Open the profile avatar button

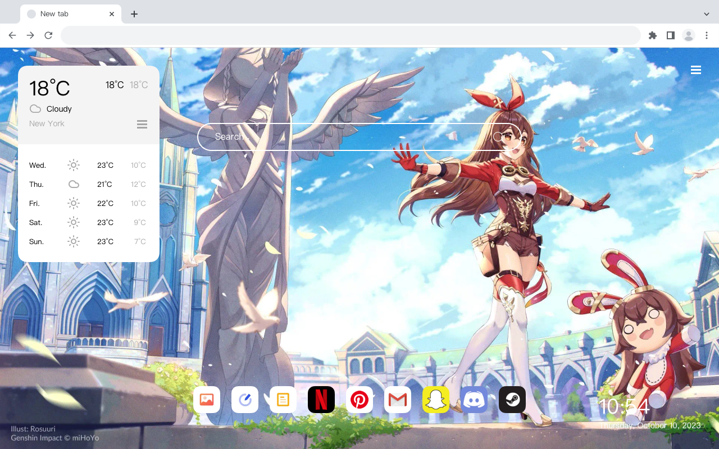pyautogui.click(x=689, y=35)
